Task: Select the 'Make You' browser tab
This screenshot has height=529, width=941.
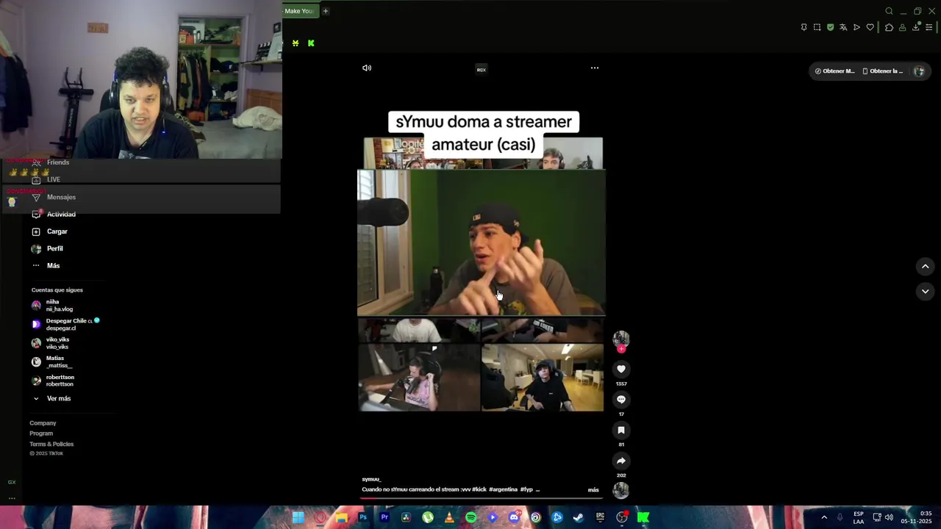Action: coord(300,11)
